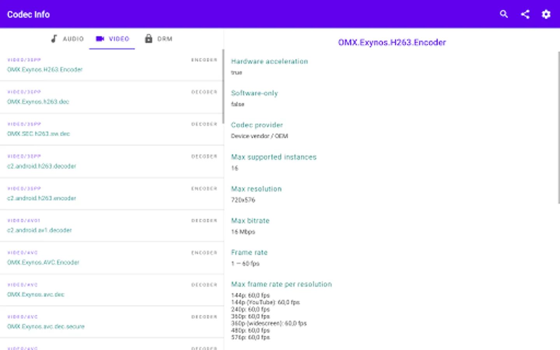Tap the share icon

(525, 14)
